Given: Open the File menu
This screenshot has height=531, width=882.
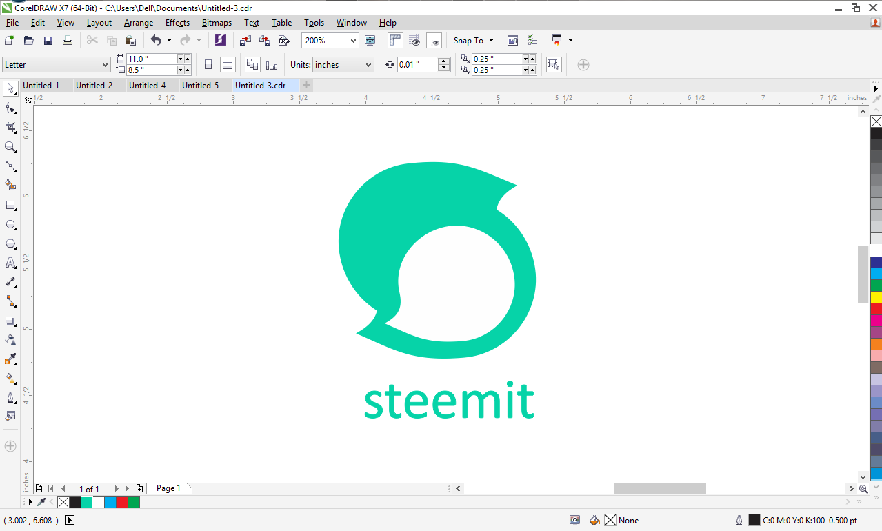Looking at the screenshot, I should click(x=12, y=23).
